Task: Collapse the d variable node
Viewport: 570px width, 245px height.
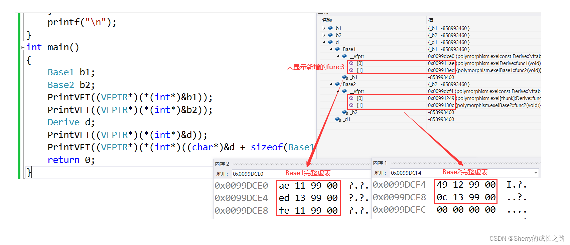Action: click(324, 42)
